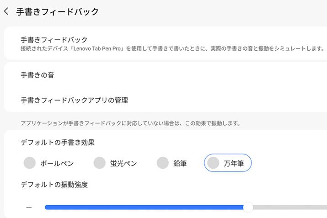Click the page title 手書きフィードバック in header
This screenshot has width=327, height=218.
coord(58,12)
